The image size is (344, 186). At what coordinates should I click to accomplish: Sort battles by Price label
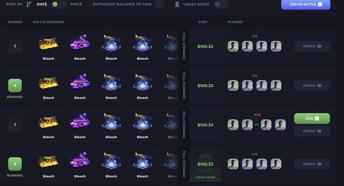(76, 5)
